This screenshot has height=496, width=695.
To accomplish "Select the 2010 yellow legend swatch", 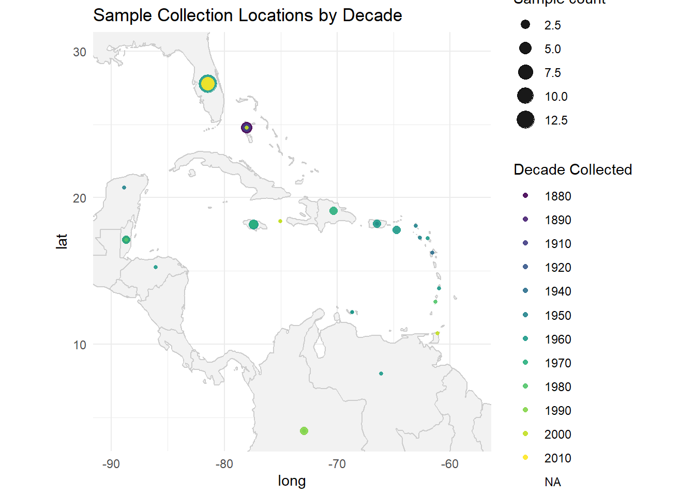I will [x=525, y=457].
